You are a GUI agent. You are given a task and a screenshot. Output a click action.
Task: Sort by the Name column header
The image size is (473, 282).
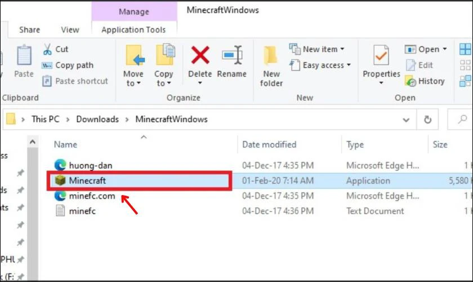(65, 144)
